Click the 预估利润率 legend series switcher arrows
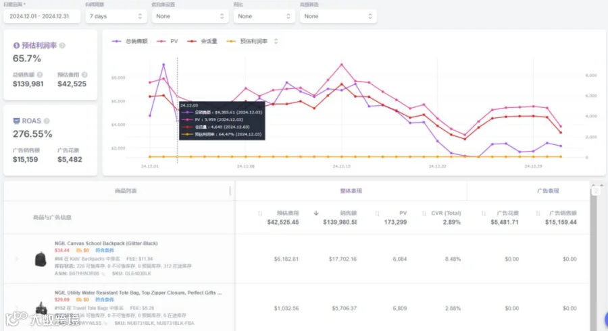 click(x=276, y=41)
